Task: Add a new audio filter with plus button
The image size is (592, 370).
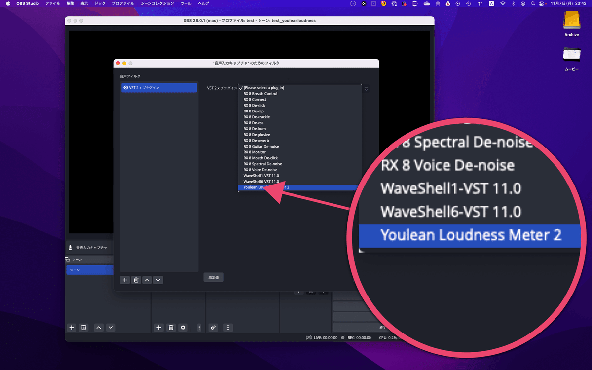Action: [x=125, y=280]
